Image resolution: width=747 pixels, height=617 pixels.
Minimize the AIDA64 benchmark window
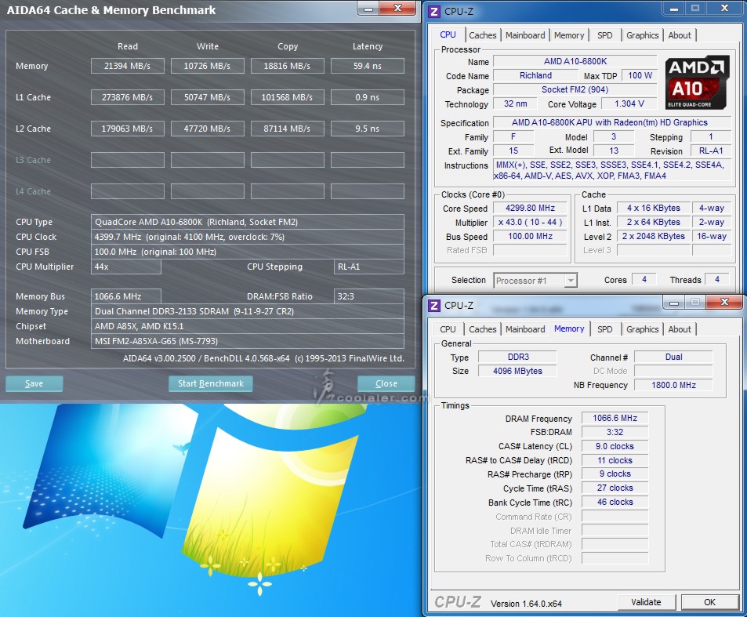point(368,9)
